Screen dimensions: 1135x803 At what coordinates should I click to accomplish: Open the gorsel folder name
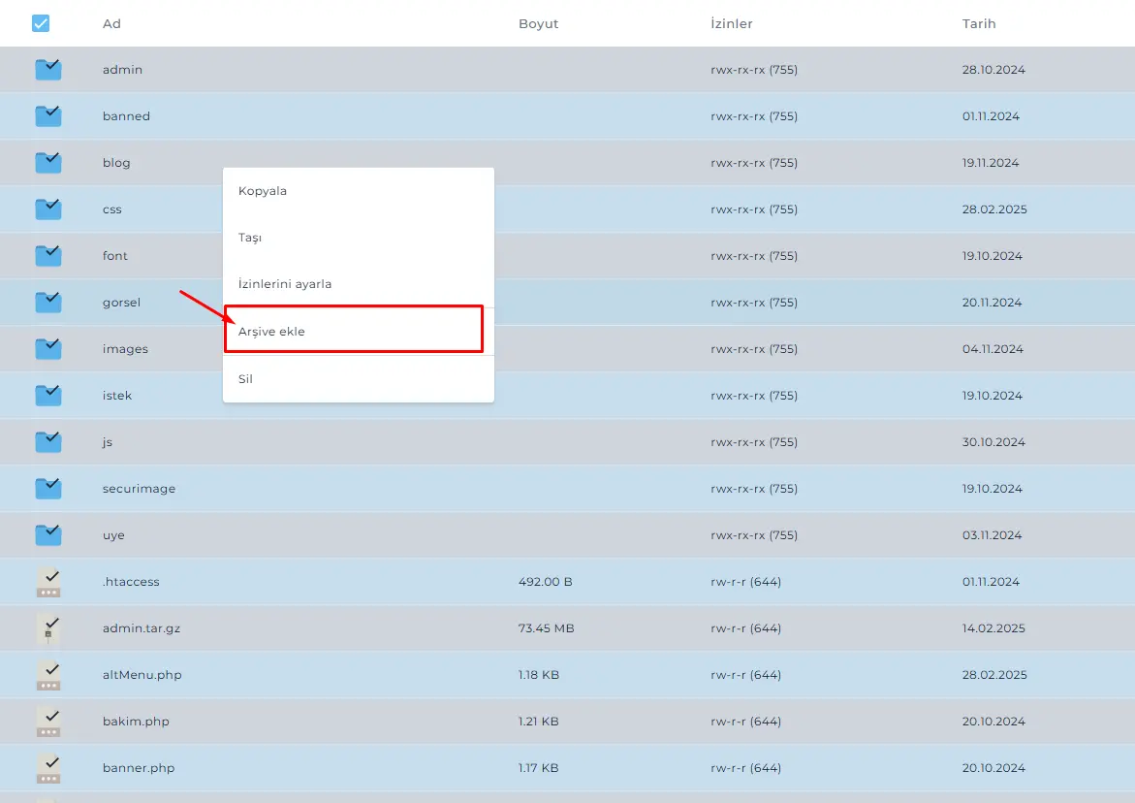(121, 302)
